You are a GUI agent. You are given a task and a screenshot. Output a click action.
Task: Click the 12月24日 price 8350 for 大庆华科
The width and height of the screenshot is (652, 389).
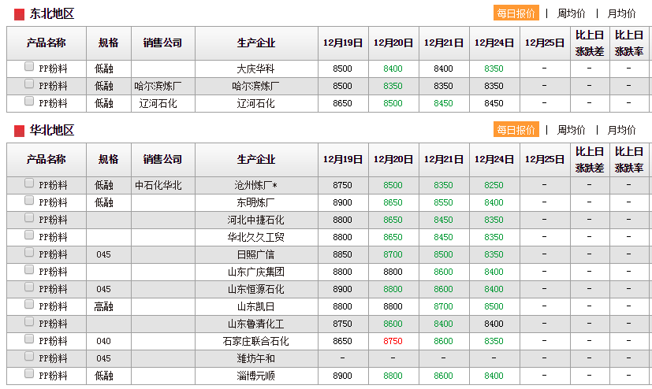click(494, 69)
